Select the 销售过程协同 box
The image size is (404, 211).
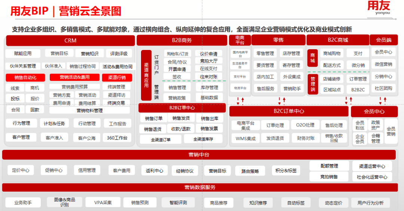[x=82, y=66]
